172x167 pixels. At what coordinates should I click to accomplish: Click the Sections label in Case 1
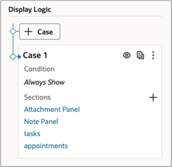pyautogui.click(x=38, y=97)
